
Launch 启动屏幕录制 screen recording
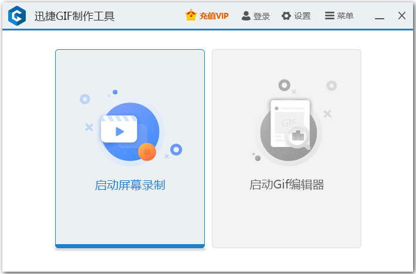point(130,185)
